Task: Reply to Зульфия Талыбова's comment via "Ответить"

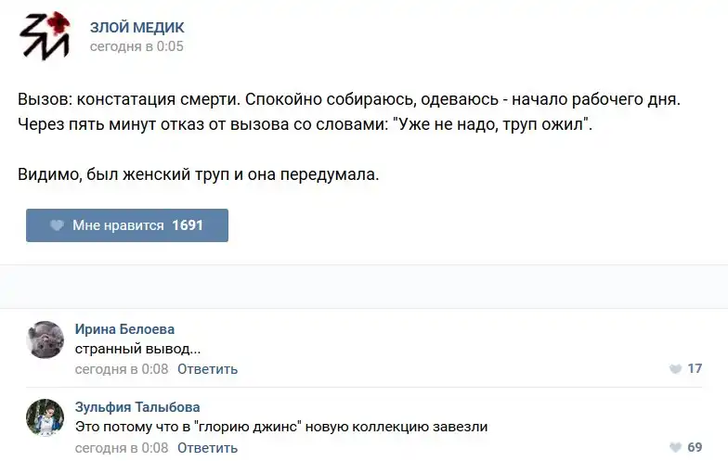Action: [x=207, y=448]
